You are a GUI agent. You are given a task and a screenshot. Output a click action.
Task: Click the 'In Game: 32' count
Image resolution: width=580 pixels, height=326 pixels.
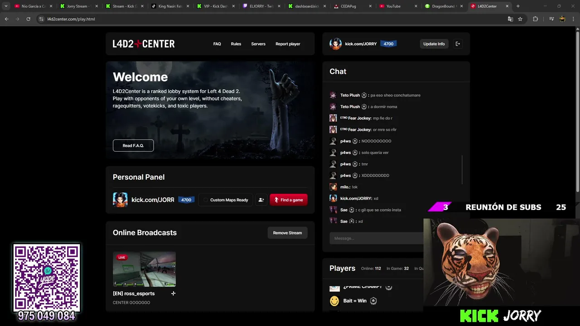(397, 268)
